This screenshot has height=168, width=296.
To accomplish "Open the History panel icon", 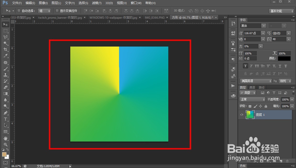I will [233, 23].
